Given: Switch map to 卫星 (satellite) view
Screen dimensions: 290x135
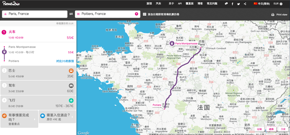Looking at the screenshot, I should click(x=283, y=129).
